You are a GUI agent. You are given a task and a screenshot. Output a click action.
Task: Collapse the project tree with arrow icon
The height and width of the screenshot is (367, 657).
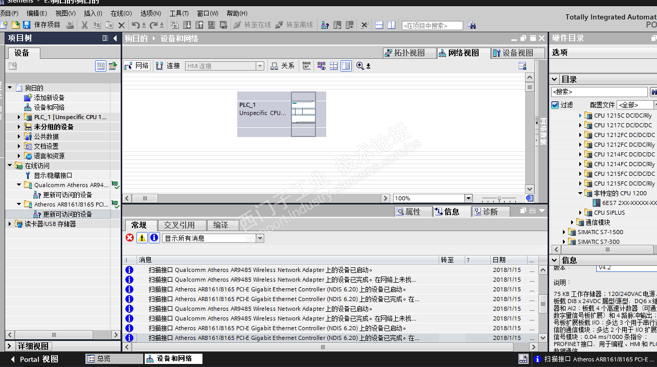(115, 38)
